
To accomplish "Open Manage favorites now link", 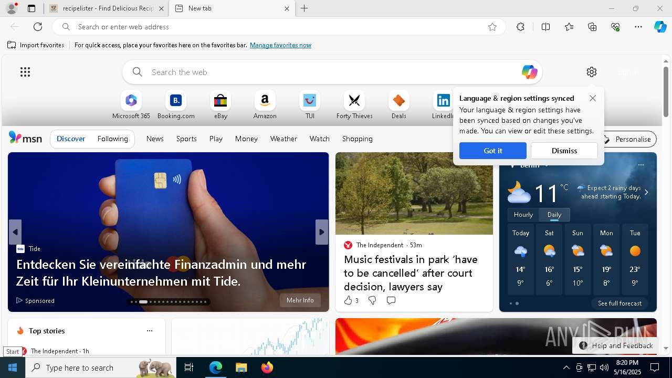I will pos(281,45).
